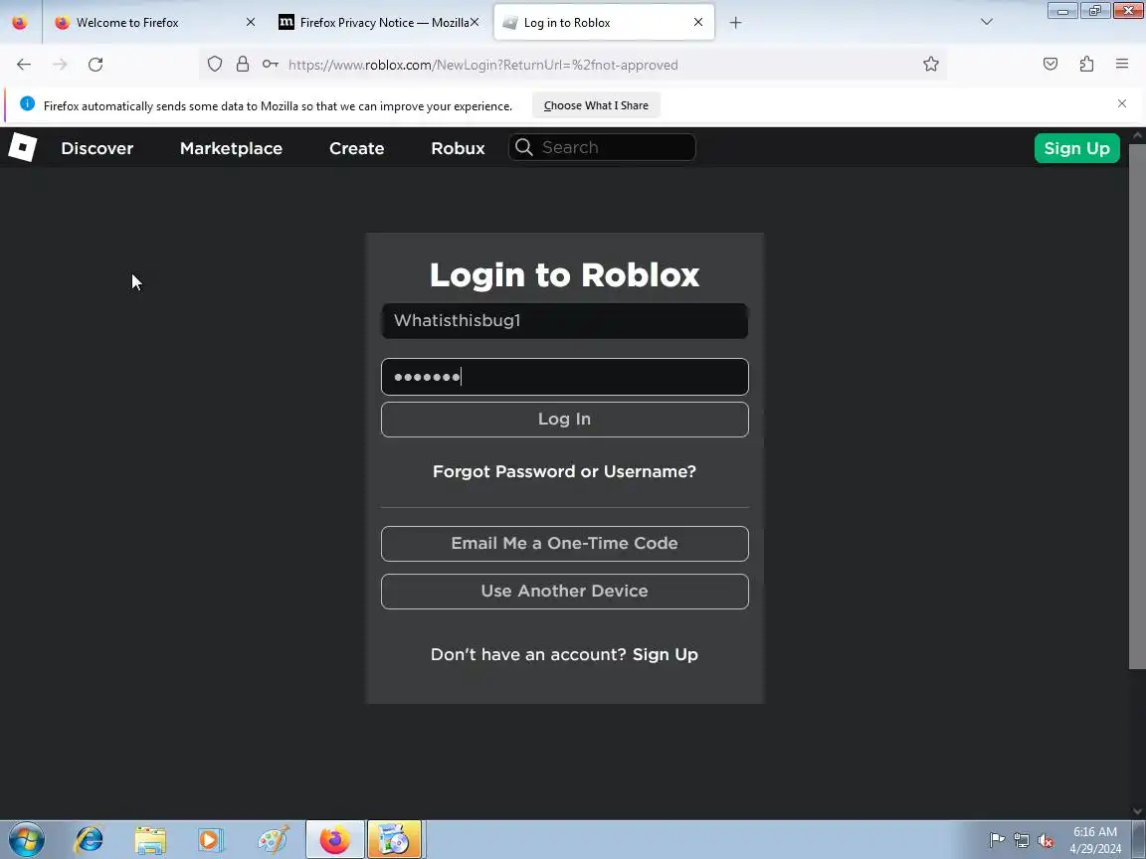Expand the list all tabs dropdown
Viewport: 1146px width, 859px height.
coord(987,22)
